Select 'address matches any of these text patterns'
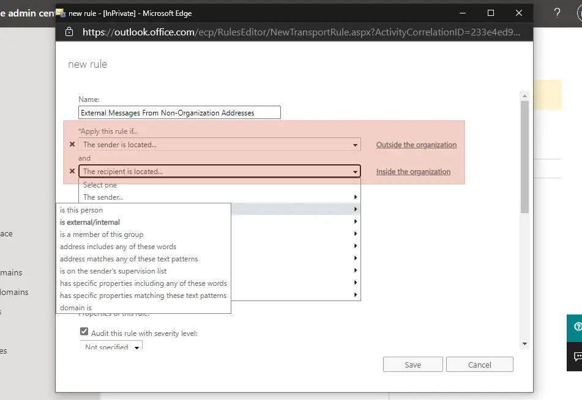The width and height of the screenshot is (582, 400). coord(143,259)
